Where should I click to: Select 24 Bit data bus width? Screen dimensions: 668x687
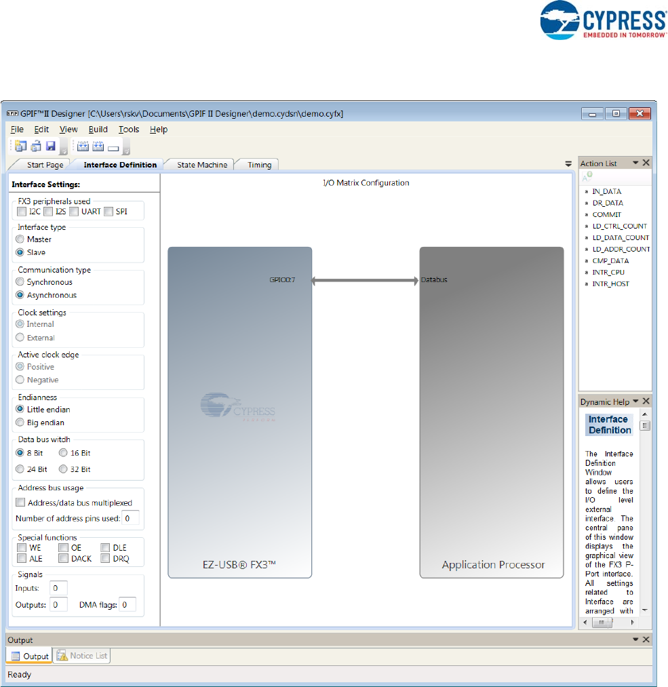[x=20, y=469]
